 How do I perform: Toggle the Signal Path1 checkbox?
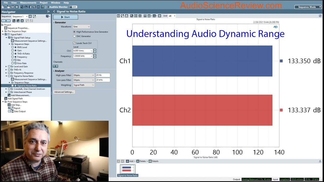pos(6,34)
